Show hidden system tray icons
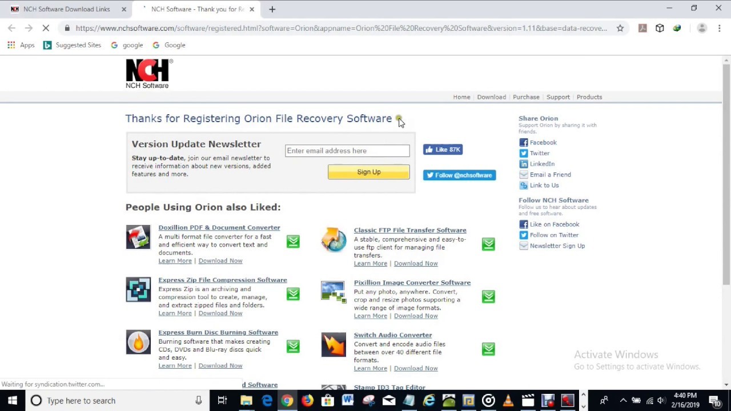This screenshot has height=411, width=731. pos(623,401)
